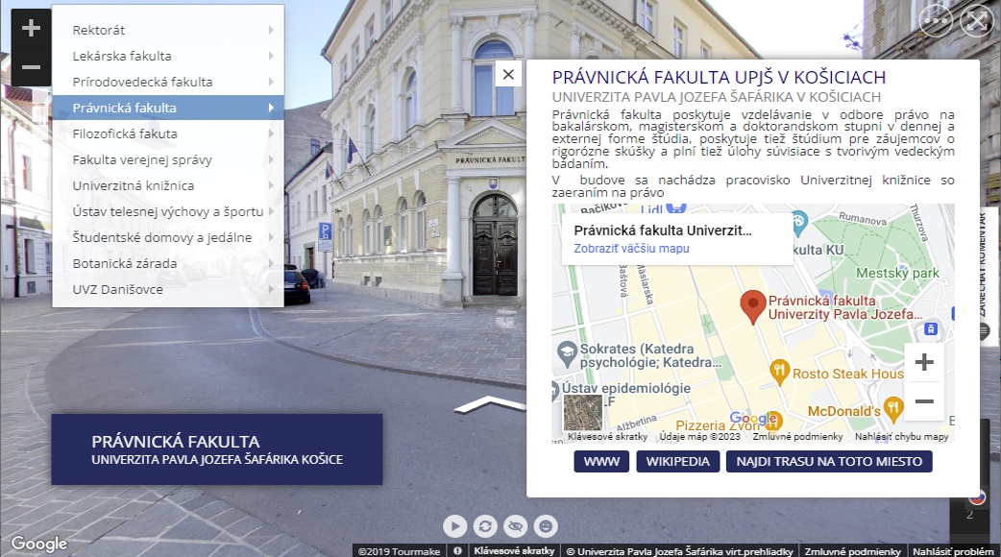The width and height of the screenshot is (1001, 557).
Task: Toggle the crossed-out eye visibility icon
Action: [x=515, y=526]
